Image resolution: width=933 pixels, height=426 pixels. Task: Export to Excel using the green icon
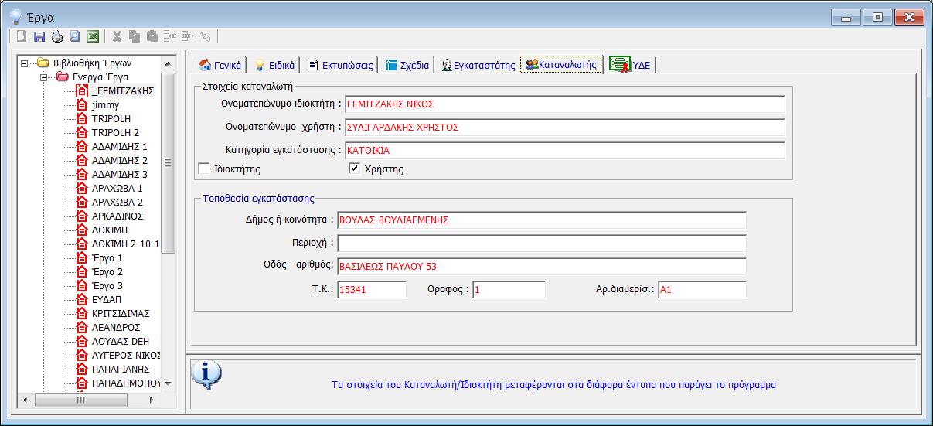click(x=93, y=36)
